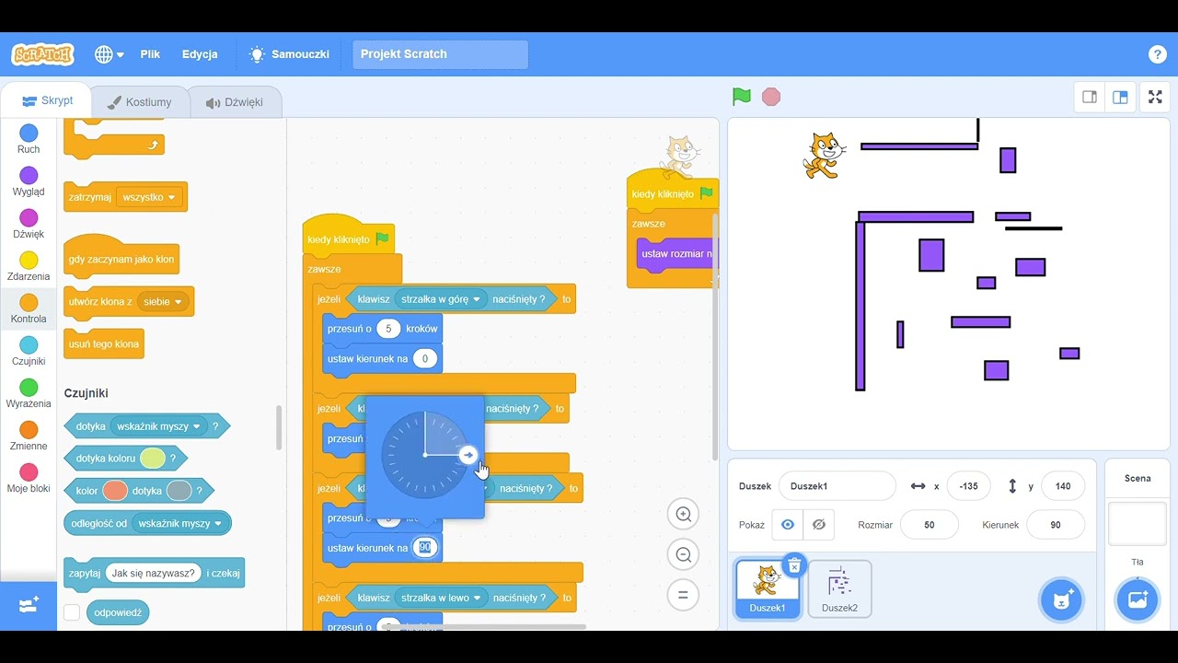The width and height of the screenshot is (1178, 663).
Task: Pick the orange color swatch in 'kolor dotyka' block
Action: pos(114,491)
